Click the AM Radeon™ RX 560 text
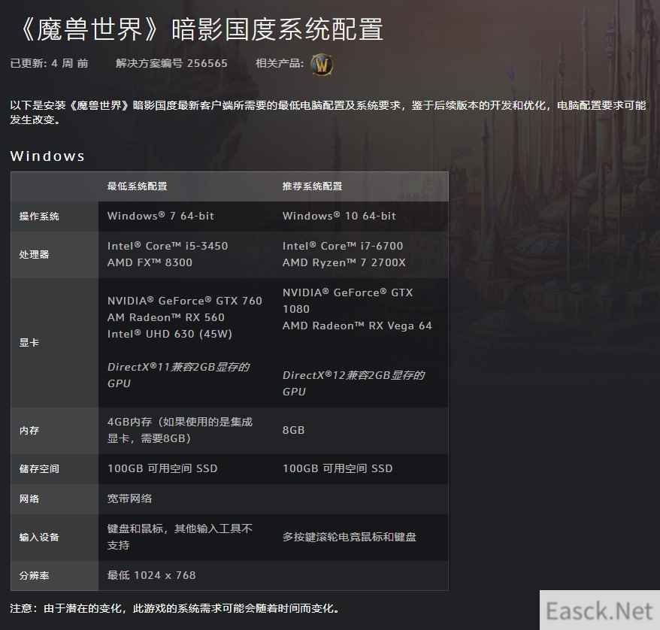This screenshot has width=660, height=630. [x=166, y=317]
